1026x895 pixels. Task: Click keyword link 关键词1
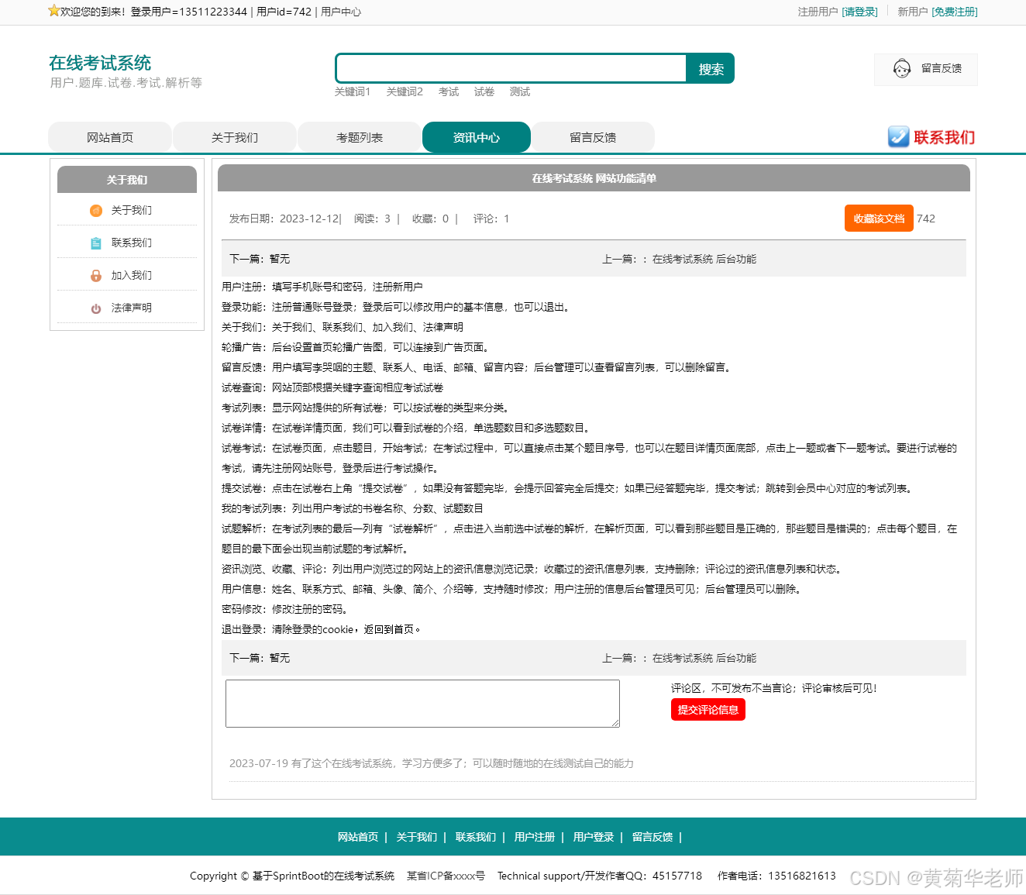pyautogui.click(x=353, y=91)
